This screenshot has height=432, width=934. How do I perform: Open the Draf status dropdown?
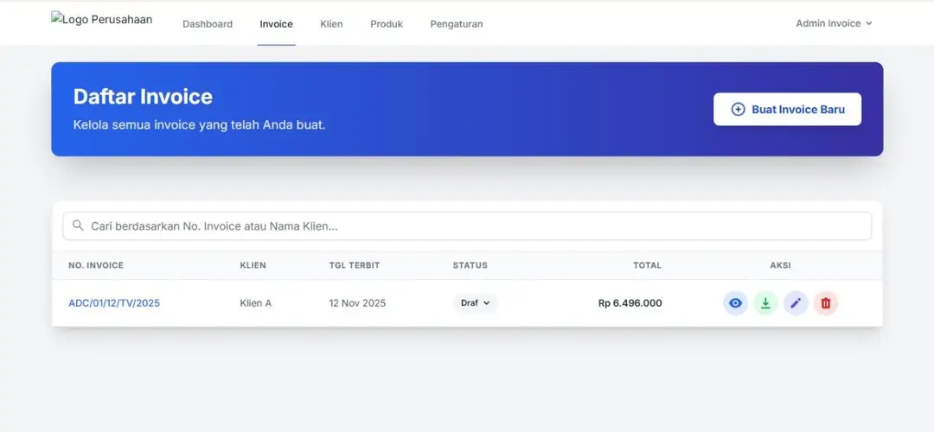[476, 303]
